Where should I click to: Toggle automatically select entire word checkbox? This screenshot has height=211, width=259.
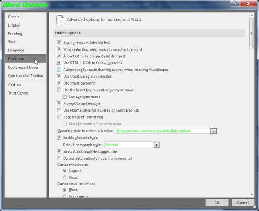click(x=59, y=49)
